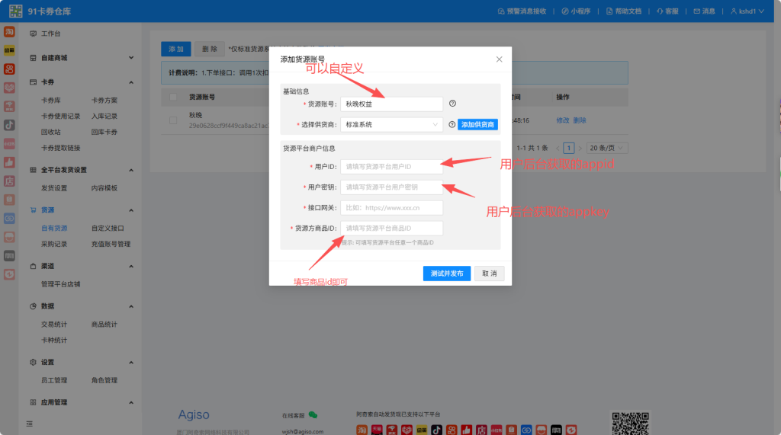Click the 测试并发布 button
The image size is (781, 435).
446,273
